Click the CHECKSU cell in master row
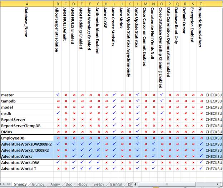This screenshot has height=188, width=223. (x=214, y=95)
